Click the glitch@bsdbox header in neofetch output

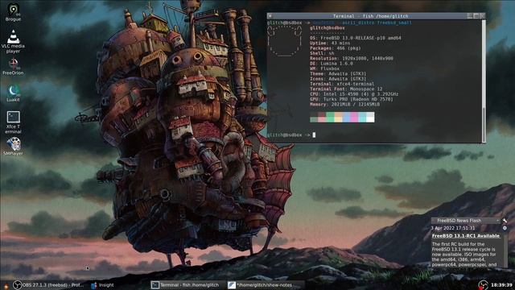pyautogui.click(x=328, y=28)
